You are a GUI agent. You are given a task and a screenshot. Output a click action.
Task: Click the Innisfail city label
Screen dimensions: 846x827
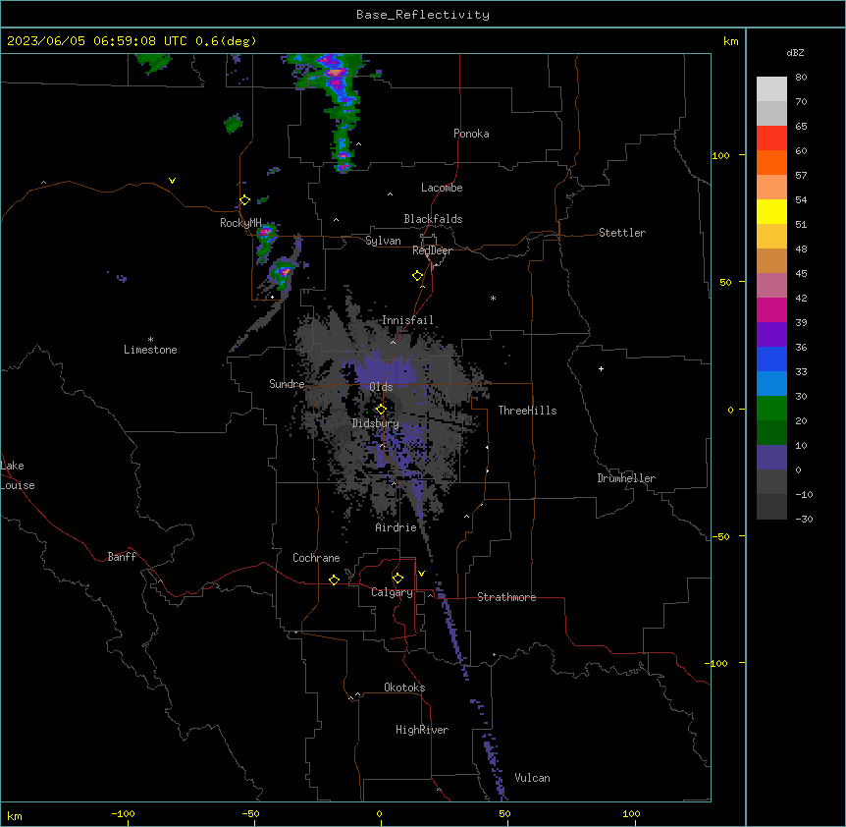coord(407,320)
